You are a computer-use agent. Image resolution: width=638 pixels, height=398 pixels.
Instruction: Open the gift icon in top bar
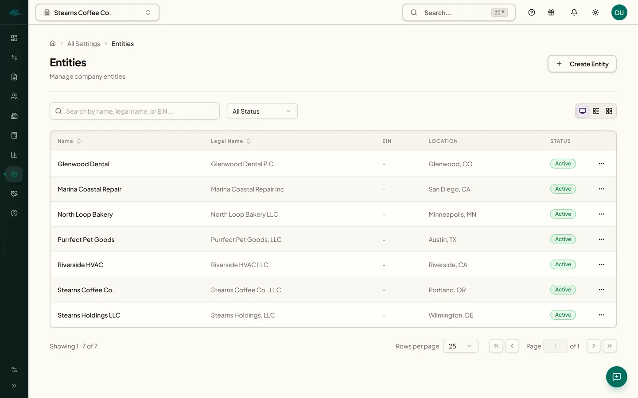(x=551, y=12)
